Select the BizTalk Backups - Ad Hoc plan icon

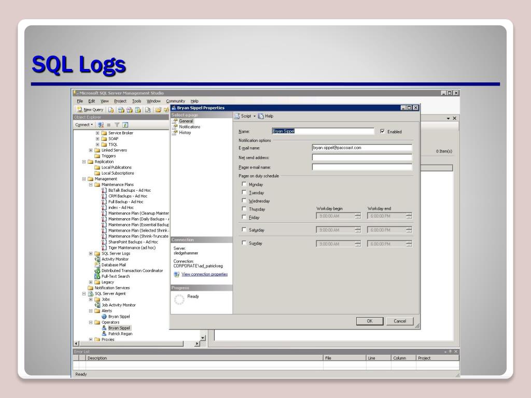[104, 191]
